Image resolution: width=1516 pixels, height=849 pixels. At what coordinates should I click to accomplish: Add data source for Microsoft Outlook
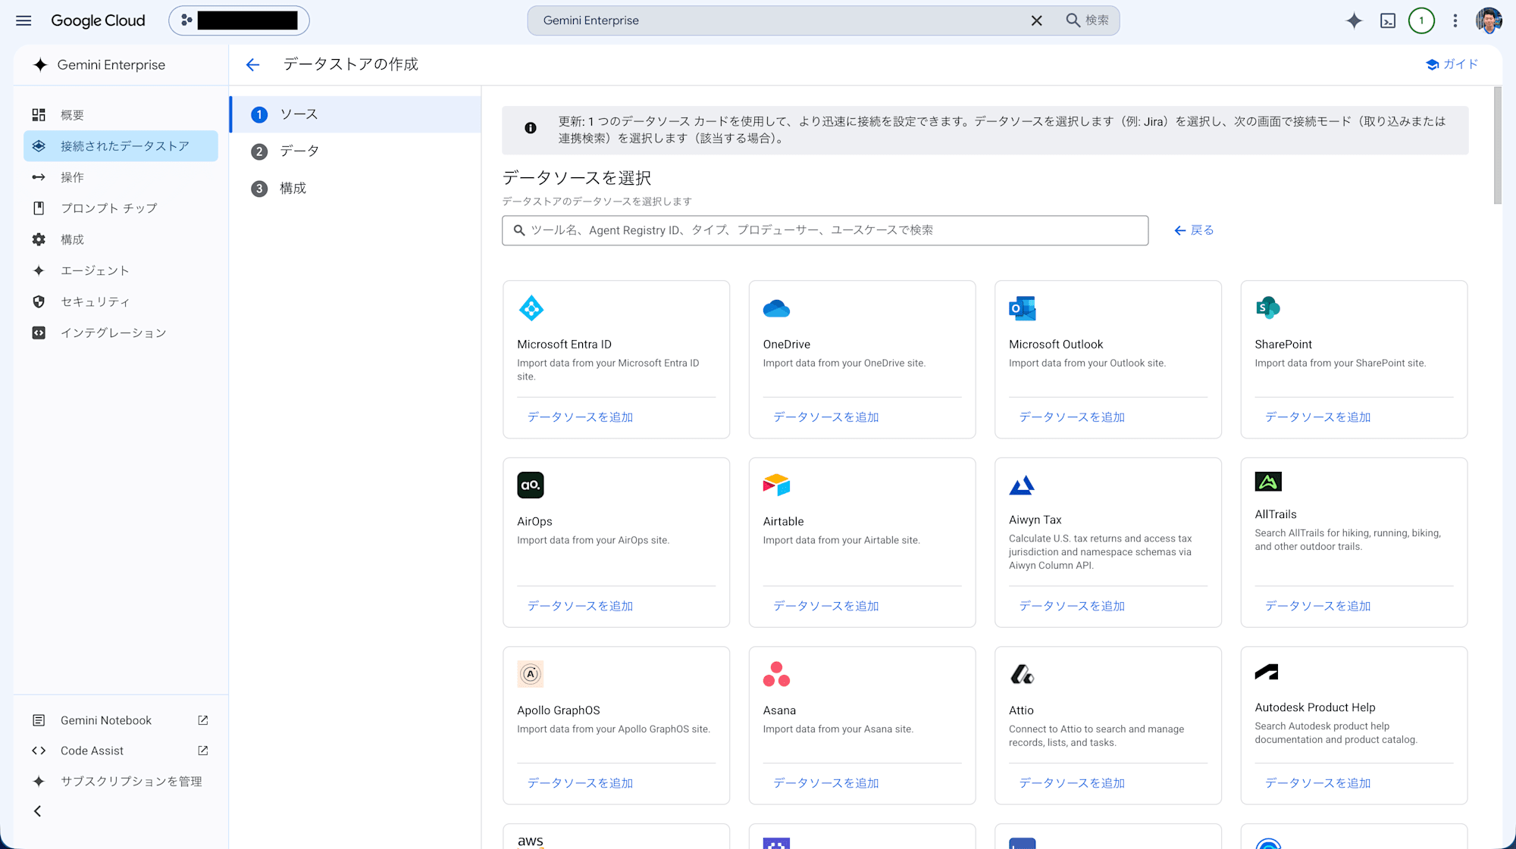(1071, 417)
